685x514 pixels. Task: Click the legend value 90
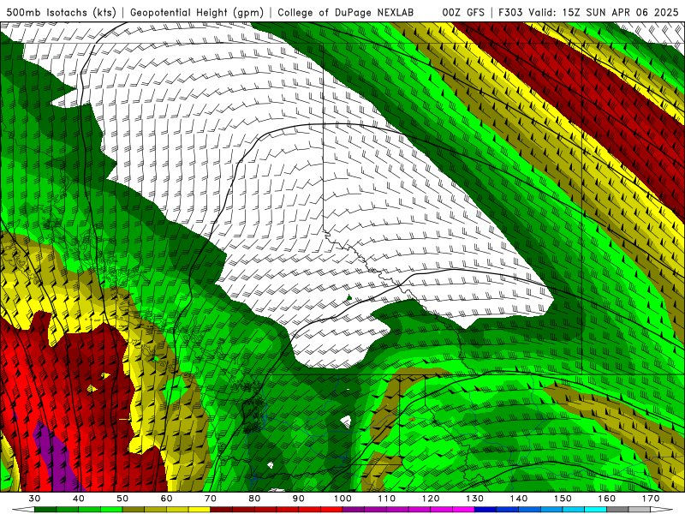tap(299, 499)
